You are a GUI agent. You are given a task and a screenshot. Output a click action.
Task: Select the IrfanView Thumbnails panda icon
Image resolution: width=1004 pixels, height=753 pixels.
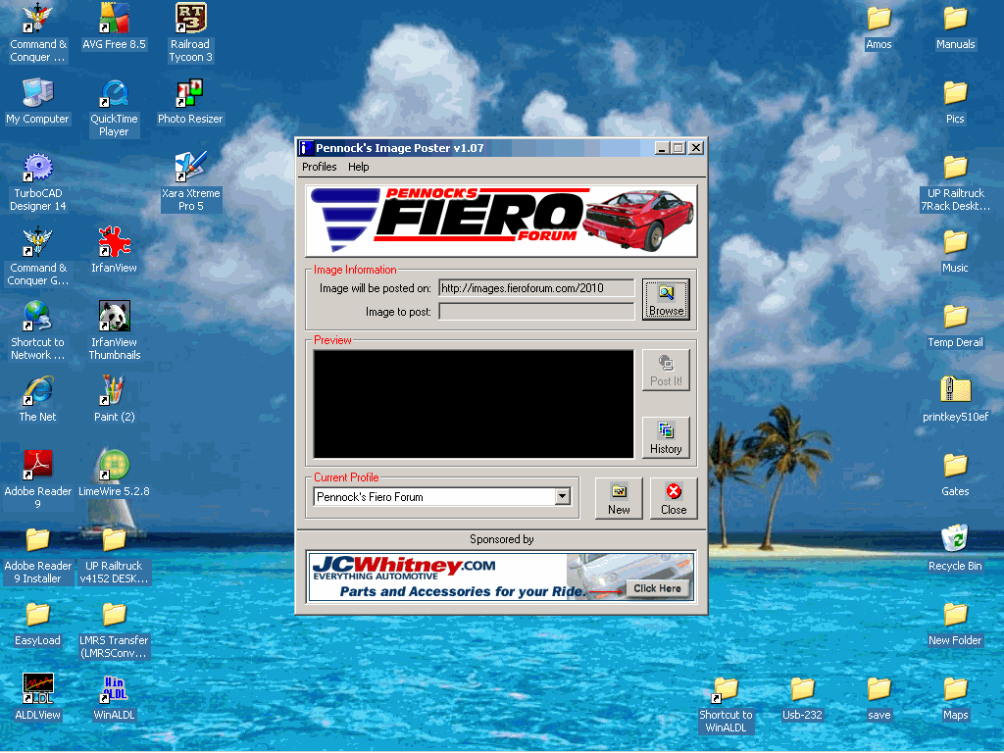click(114, 330)
